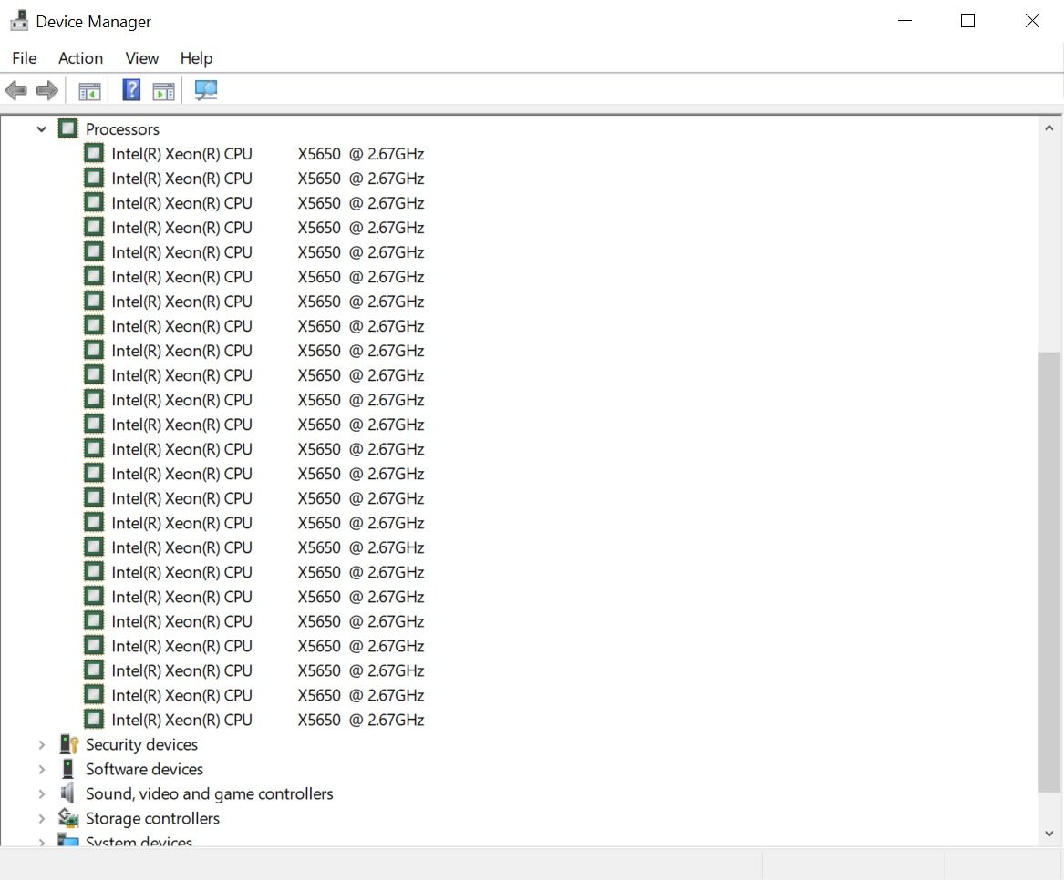Image resolution: width=1064 pixels, height=880 pixels.
Task: Expand the Storage controllers category
Action: coord(41,818)
